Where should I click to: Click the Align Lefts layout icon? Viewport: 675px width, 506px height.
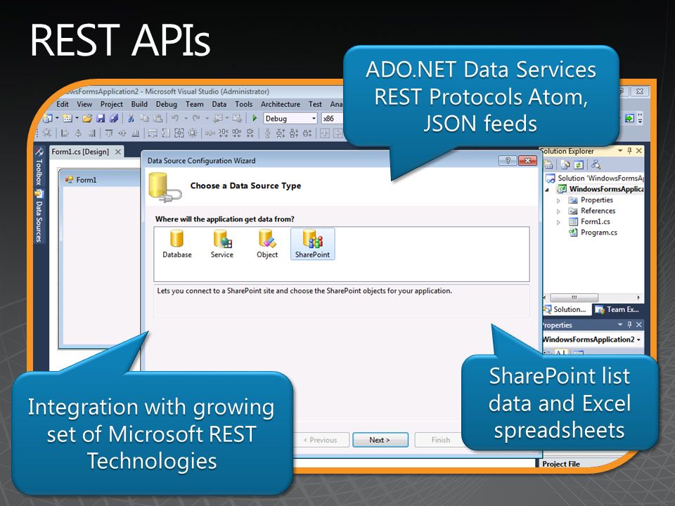[x=65, y=134]
